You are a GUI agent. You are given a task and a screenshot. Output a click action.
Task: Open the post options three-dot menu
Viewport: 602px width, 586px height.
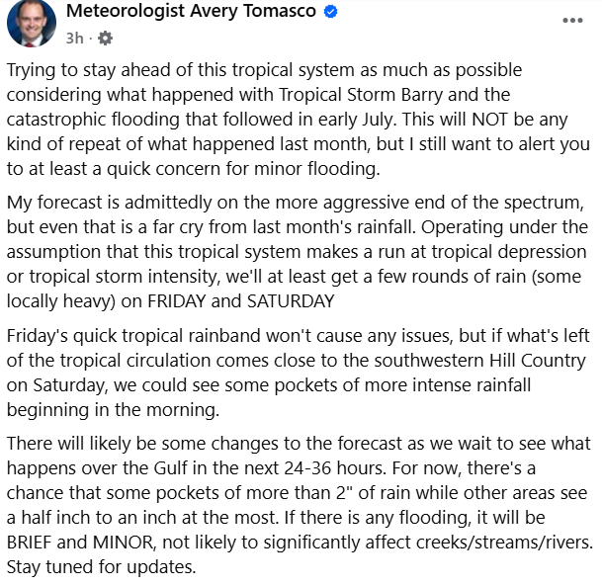[x=572, y=21]
